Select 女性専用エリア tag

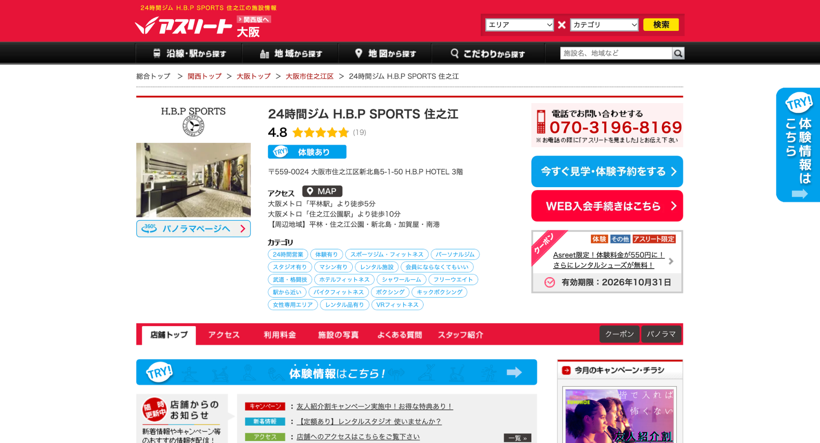click(293, 305)
